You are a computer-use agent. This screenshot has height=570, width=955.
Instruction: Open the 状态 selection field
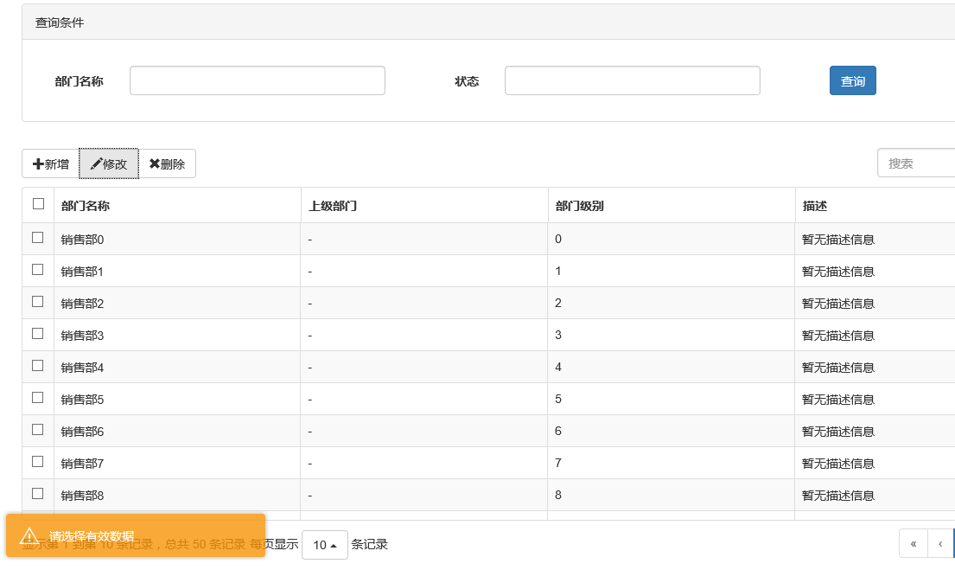click(x=632, y=80)
